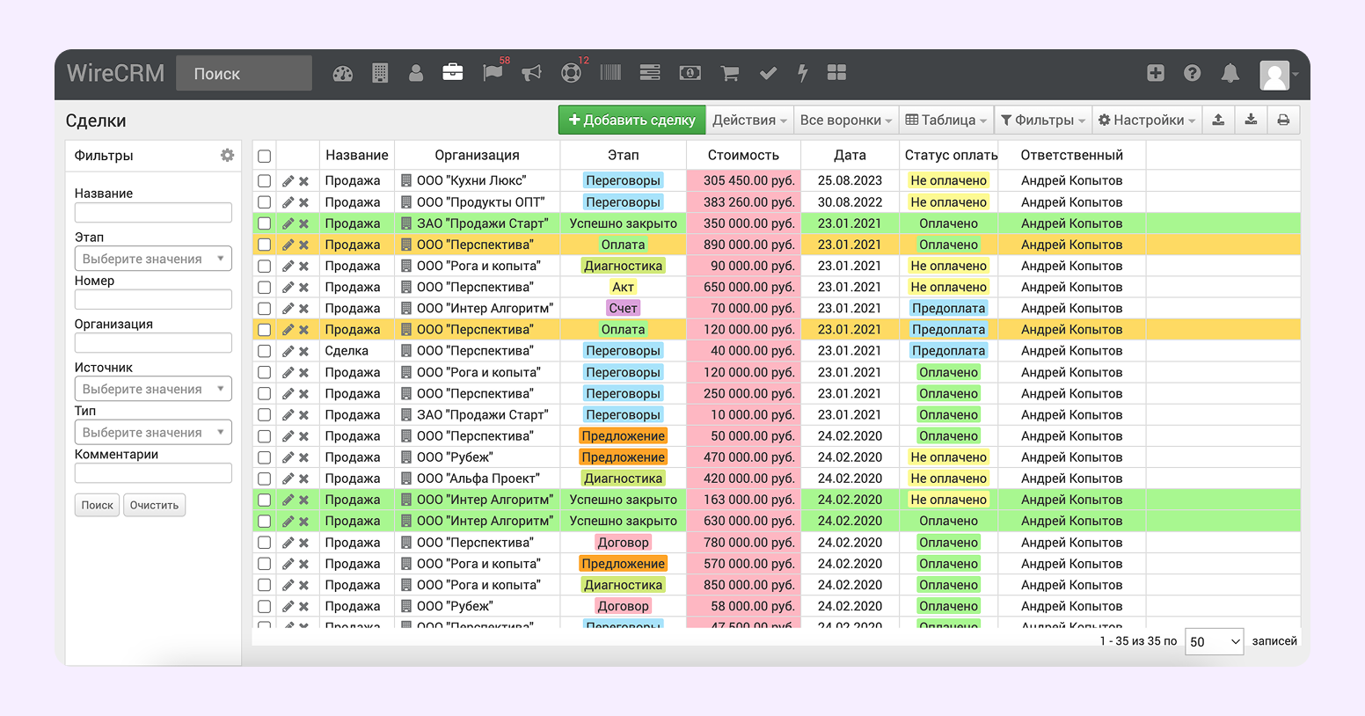
Task: Open the help question mark icon
Action: point(1193,73)
